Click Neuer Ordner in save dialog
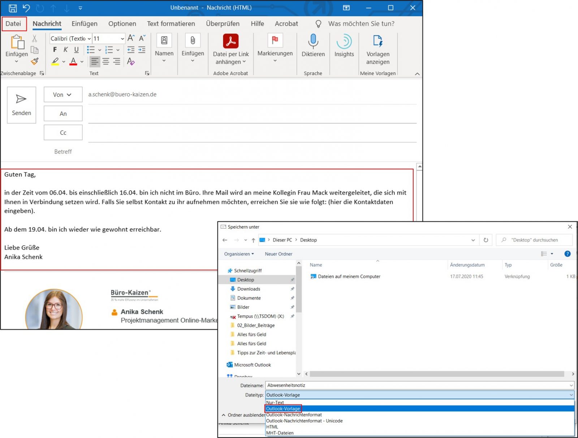 point(279,254)
